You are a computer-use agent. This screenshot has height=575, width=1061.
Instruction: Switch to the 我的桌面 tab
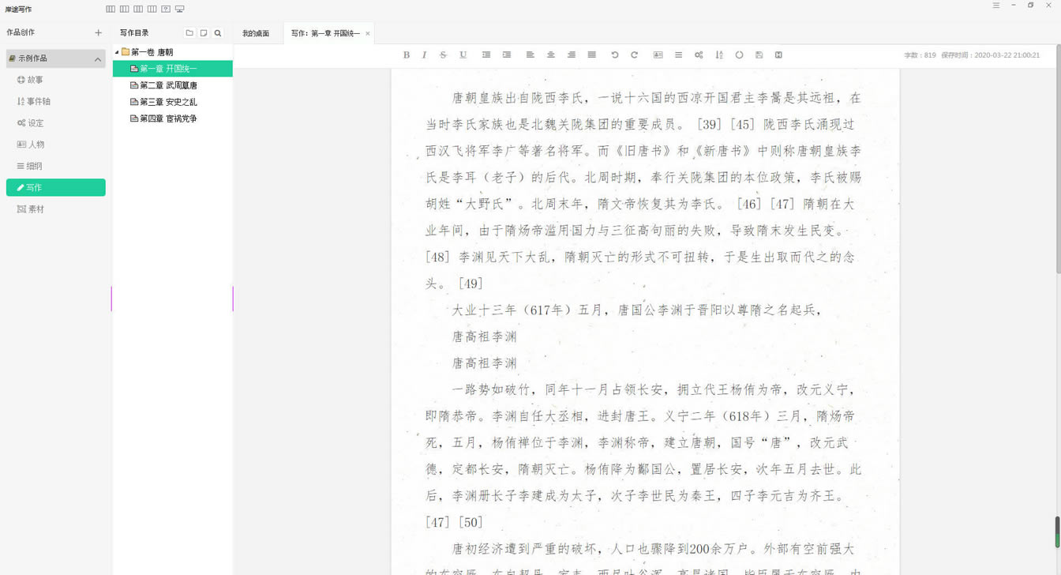click(x=256, y=33)
